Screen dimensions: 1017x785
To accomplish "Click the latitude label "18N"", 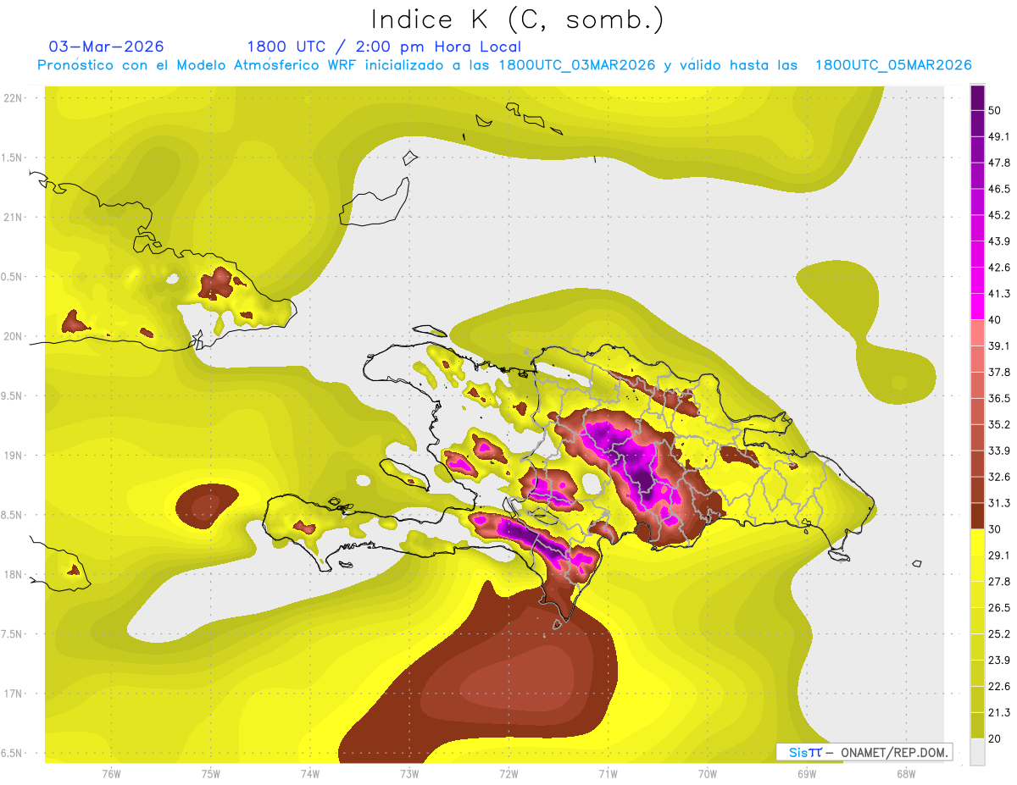I will click(14, 574).
